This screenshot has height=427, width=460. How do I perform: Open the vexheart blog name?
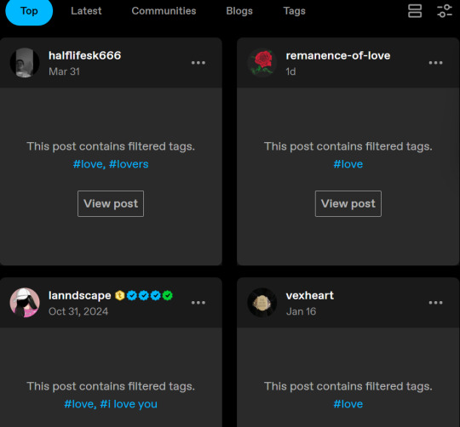coord(310,295)
